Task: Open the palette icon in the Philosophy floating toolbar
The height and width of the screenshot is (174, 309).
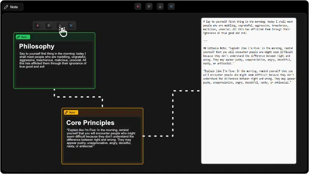Action: pos(49,26)
